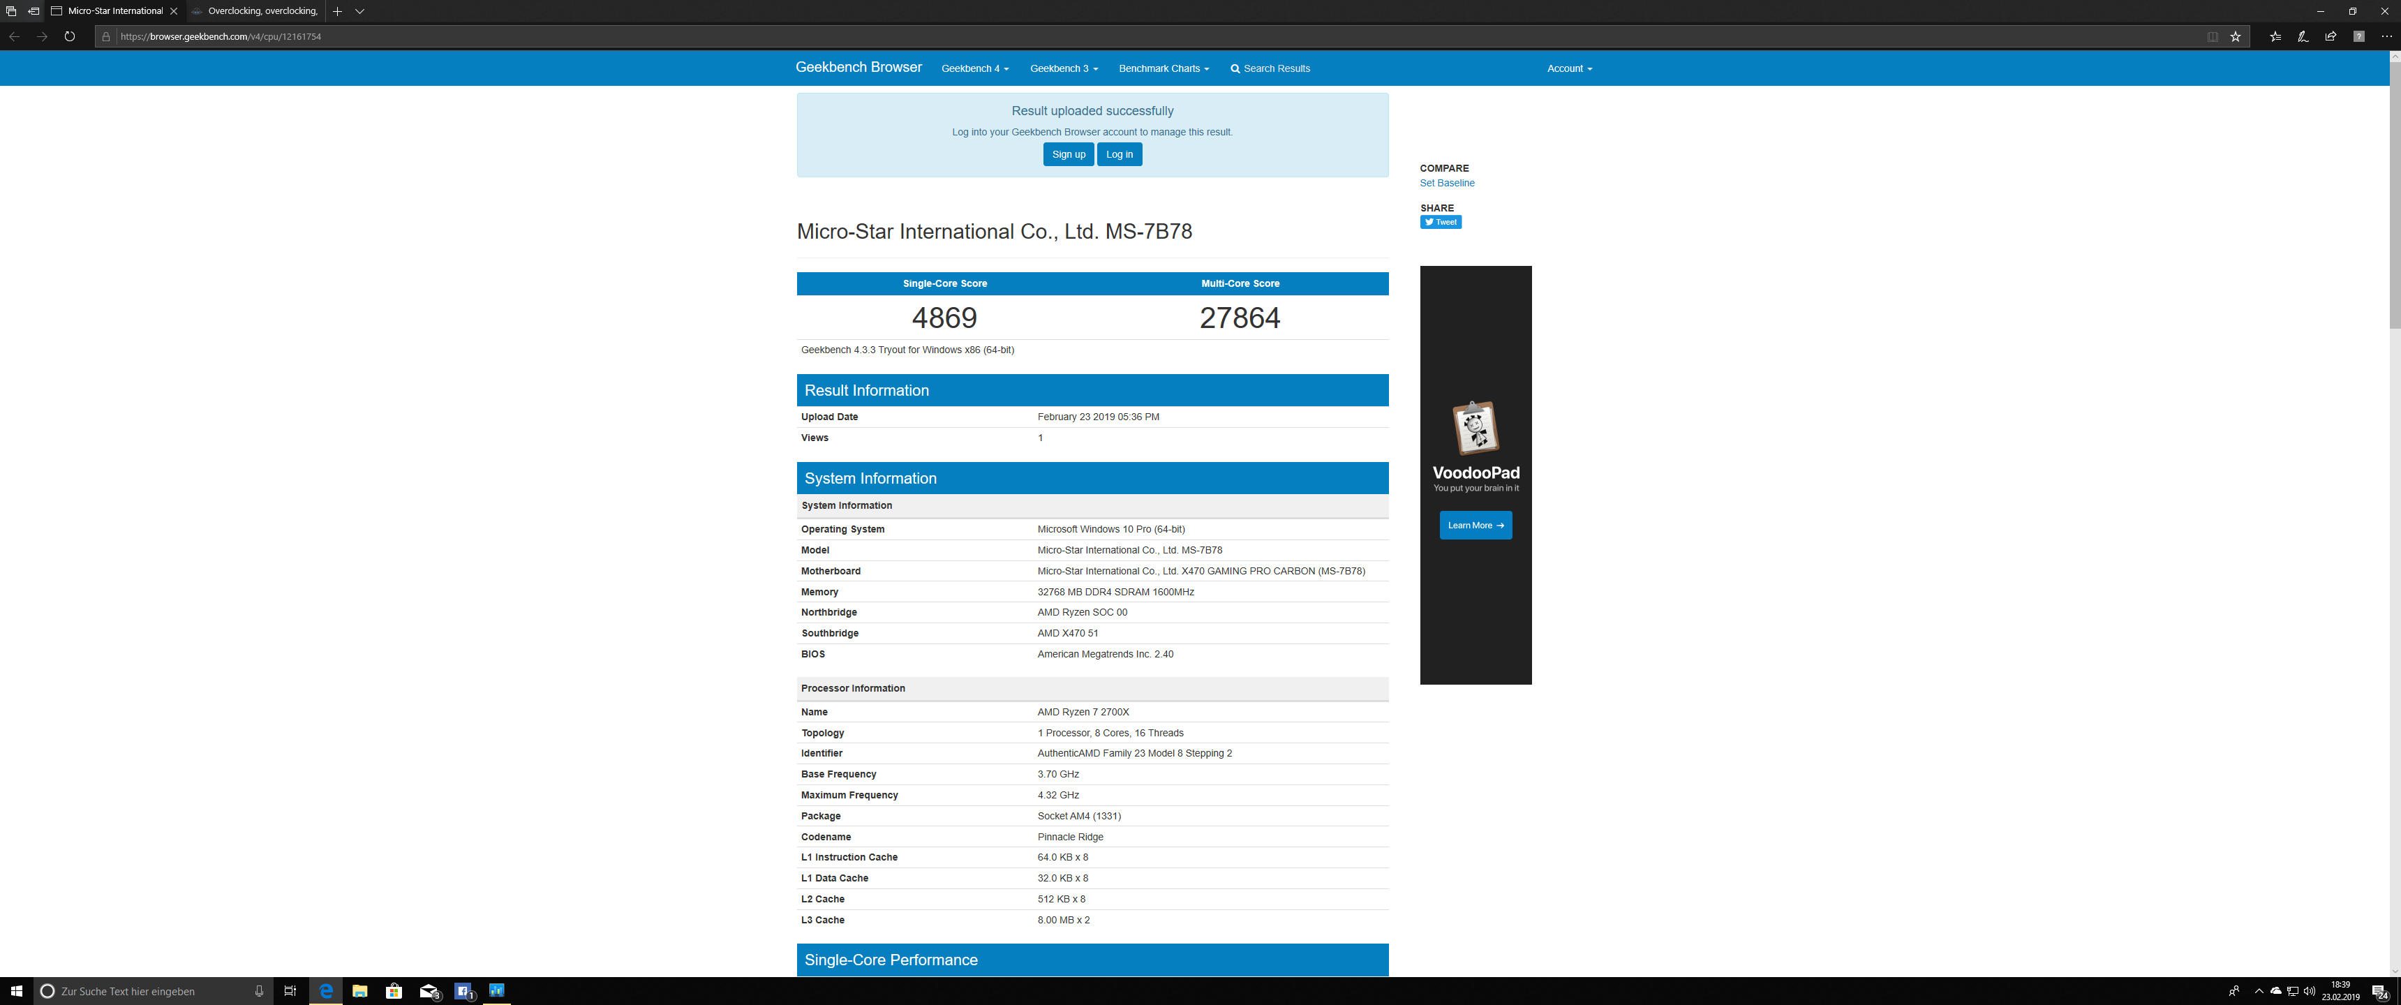
Task: Open the Geekbench Browser home link
Action: (x=858, y=67)
